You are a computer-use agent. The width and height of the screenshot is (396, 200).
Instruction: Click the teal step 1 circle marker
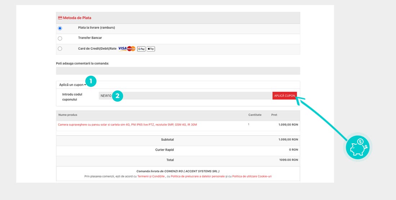click(90, 81)
